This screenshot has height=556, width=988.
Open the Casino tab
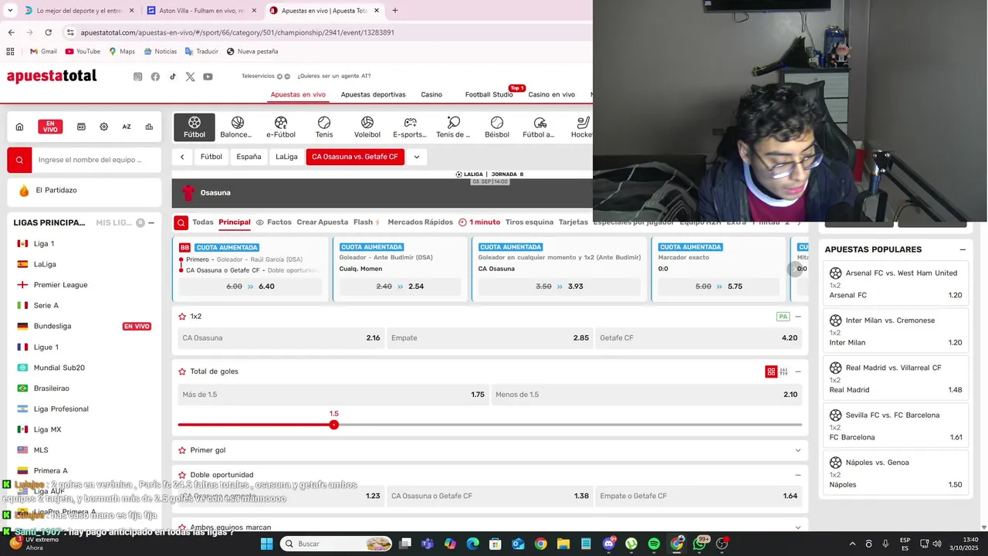coord(431,94)
